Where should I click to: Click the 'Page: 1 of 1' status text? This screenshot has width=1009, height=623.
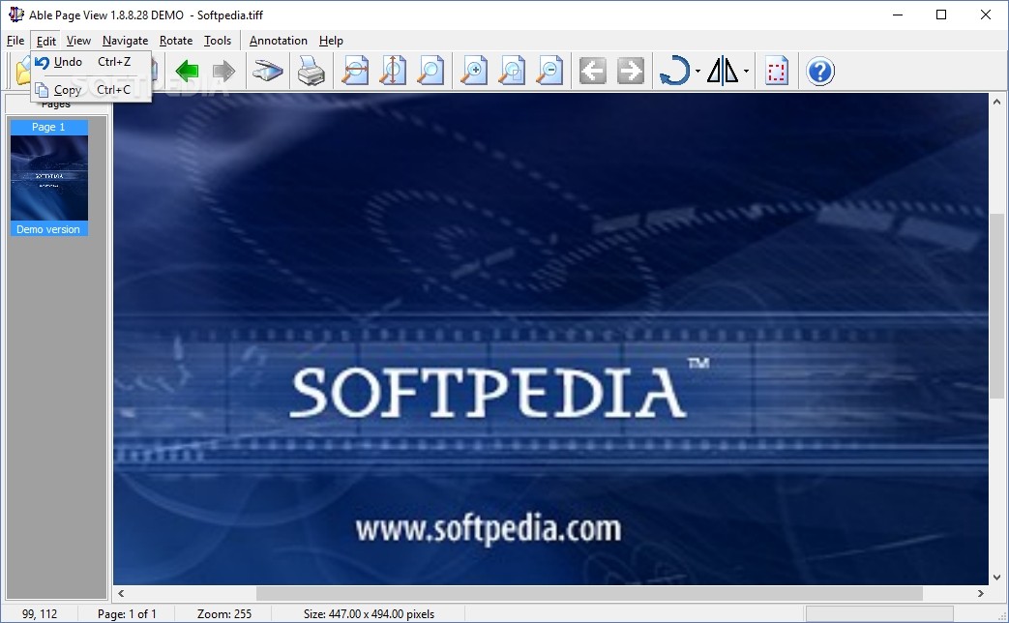pos(127,614)
